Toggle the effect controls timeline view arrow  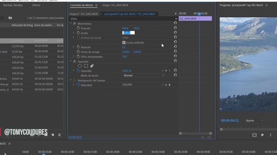[176, 13]
